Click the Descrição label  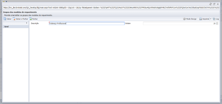35,23
